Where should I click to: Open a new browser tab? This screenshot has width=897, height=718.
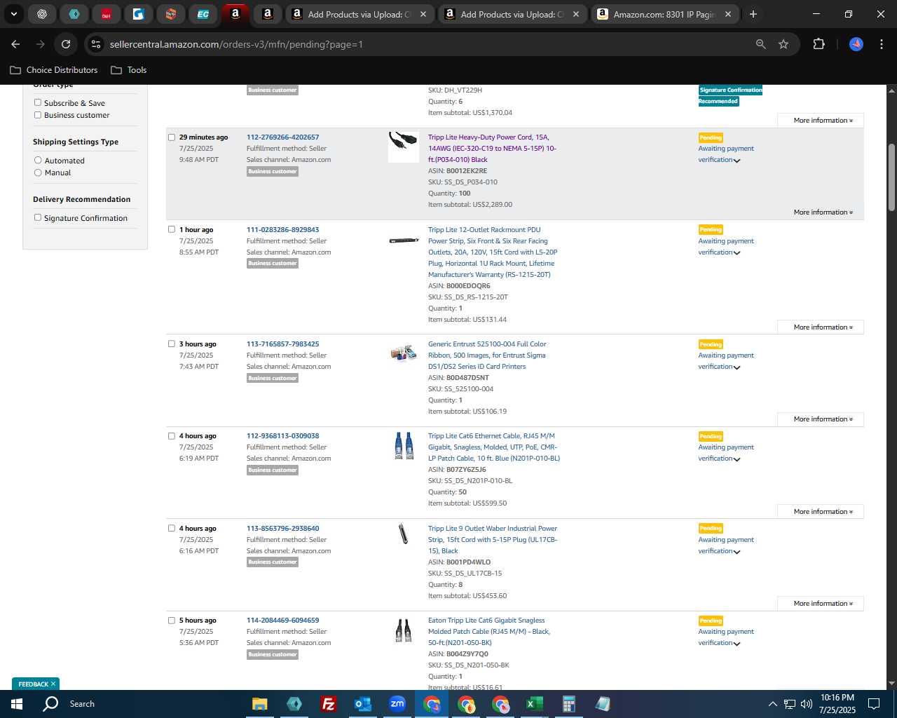click(753, 14)
